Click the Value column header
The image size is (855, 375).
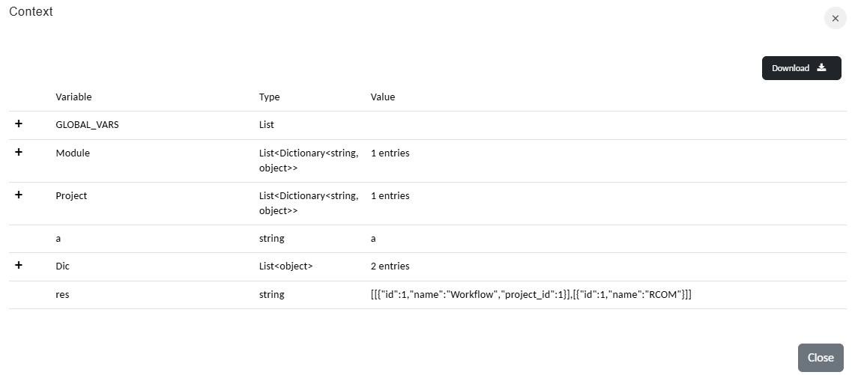tap(382, 97)
